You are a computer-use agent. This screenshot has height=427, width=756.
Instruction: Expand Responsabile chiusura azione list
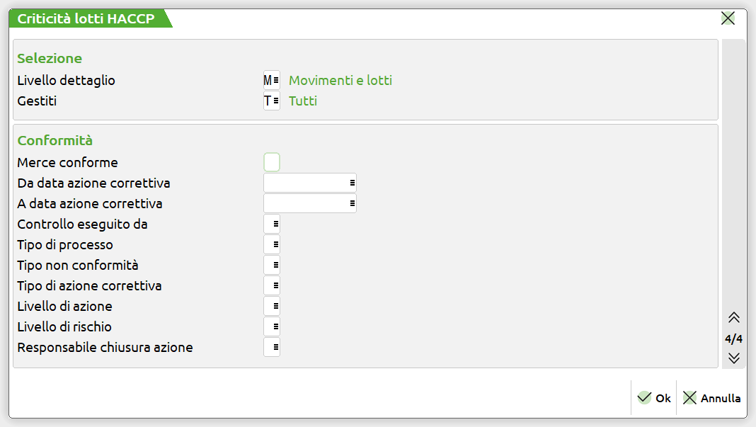click(x=275, y=348)
